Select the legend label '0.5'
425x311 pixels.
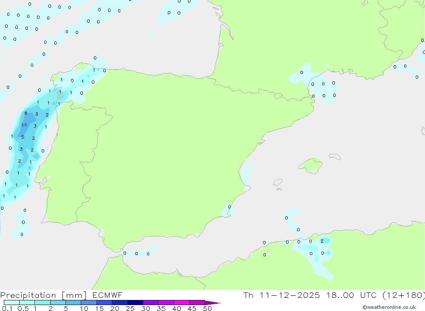[23, 308]
